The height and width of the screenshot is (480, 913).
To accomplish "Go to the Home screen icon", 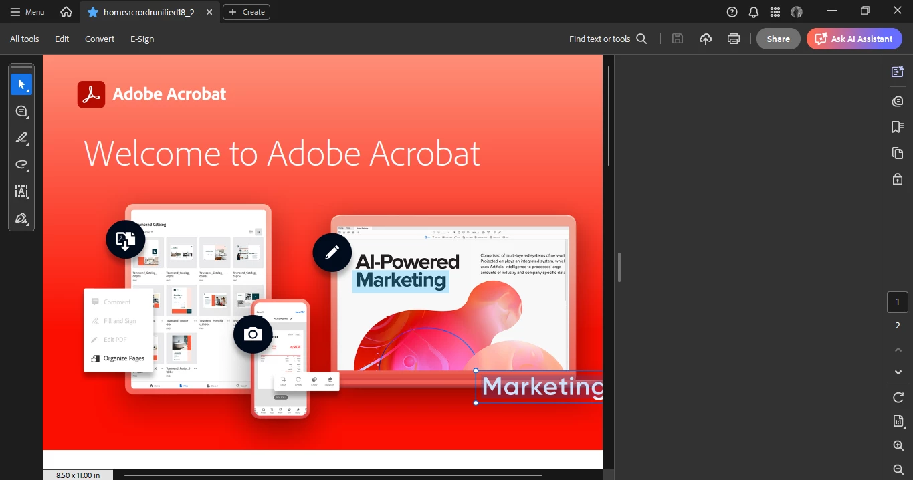I will click(x=66, y=12).
